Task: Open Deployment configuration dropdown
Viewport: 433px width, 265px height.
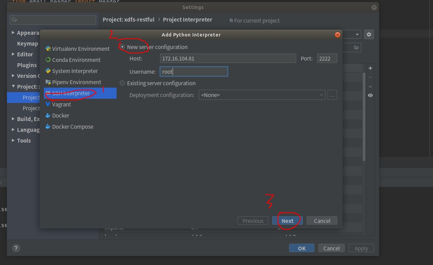Action: 262,95
